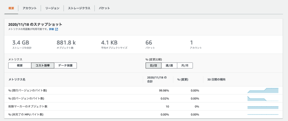Open the バケット tab
This screenshot has height=121, width=288.
tap(104, 8)
